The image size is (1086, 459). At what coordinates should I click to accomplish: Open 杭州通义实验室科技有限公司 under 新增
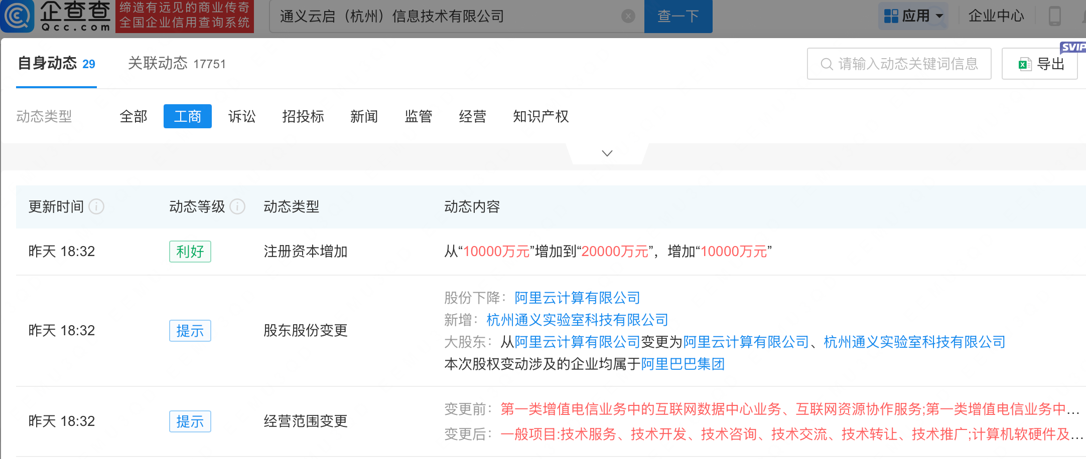[x=577, y=320]
